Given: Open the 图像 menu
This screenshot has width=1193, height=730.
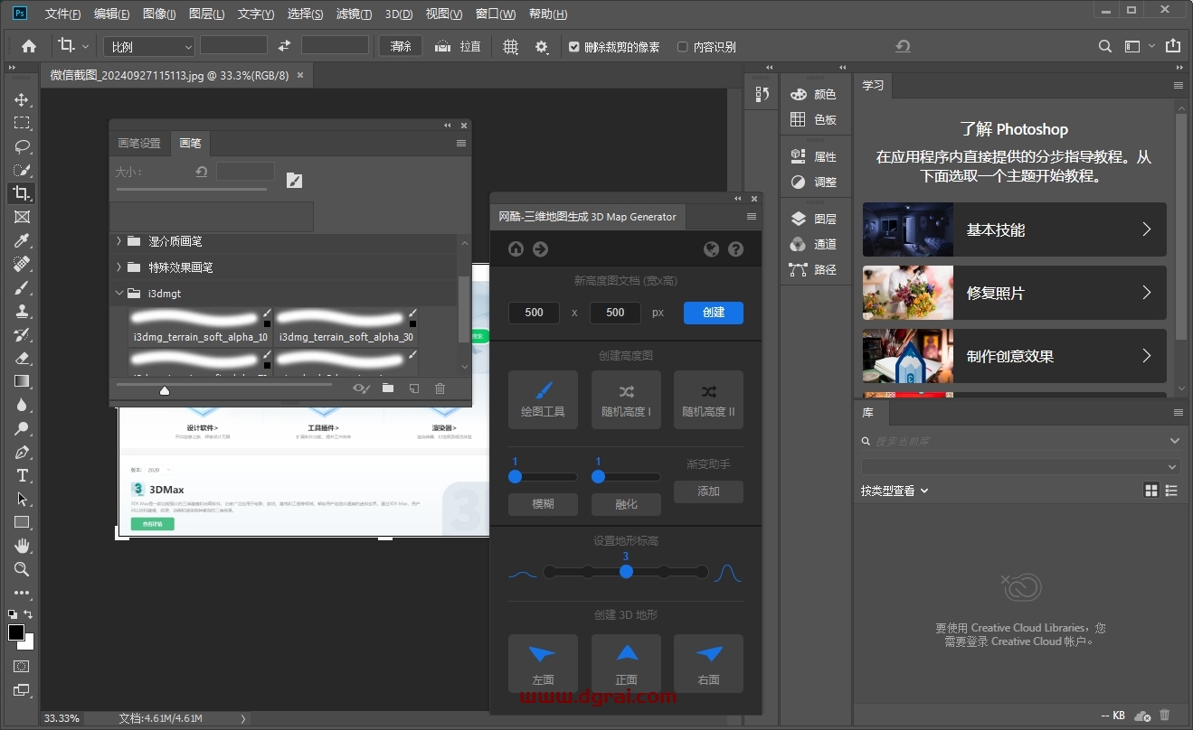Looking at the screenshot, I should [x=159, y=14].
